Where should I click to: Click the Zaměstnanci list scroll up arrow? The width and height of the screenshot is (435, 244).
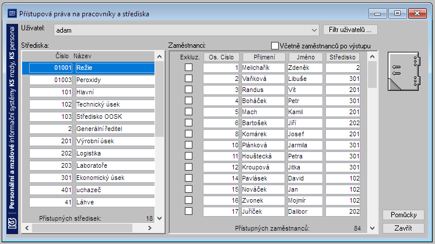pos(372,56)
